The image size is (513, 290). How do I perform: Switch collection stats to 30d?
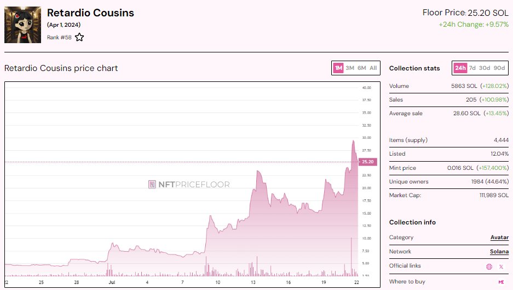(485, 68)
